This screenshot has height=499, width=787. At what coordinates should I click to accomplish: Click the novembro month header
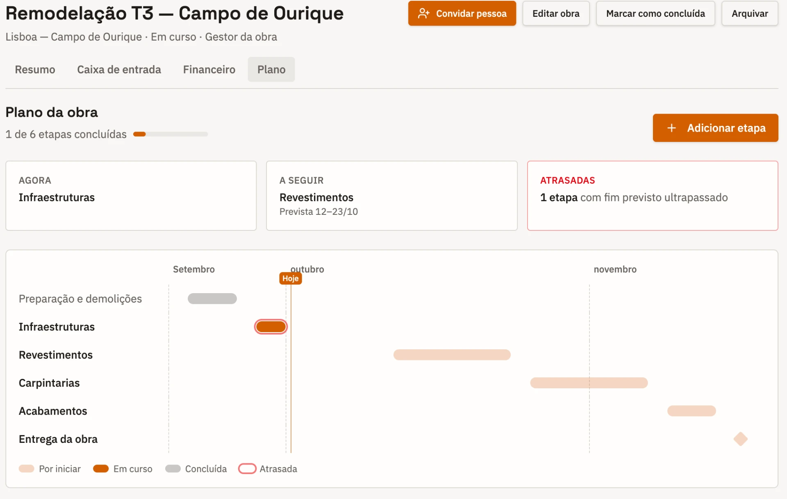pyautogui.click(x=615, y=269)
